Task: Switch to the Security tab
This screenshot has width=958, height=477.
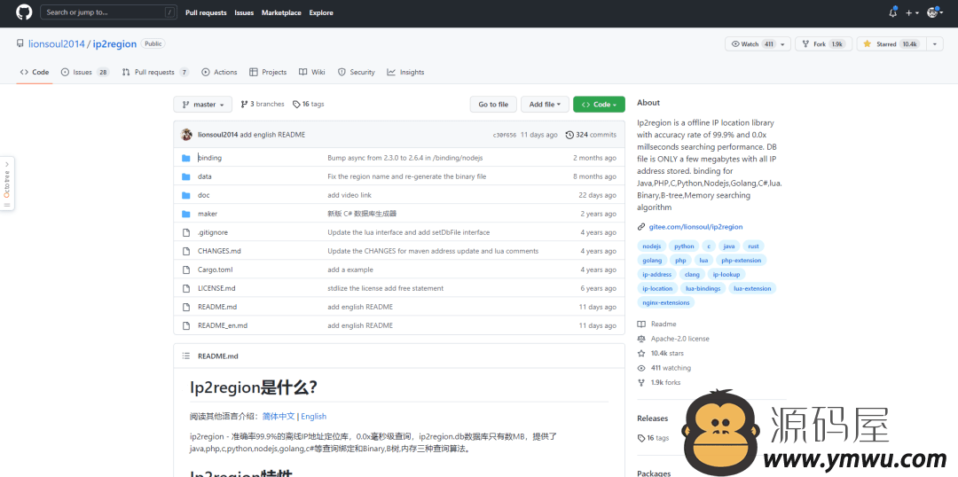Action: [x=357, y=72]
